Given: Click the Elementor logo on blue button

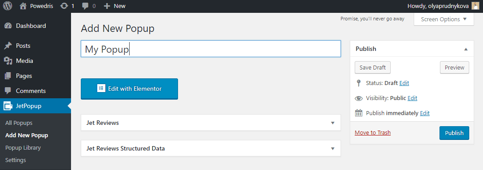Looking at the screenshot, I should click(101, 89).
